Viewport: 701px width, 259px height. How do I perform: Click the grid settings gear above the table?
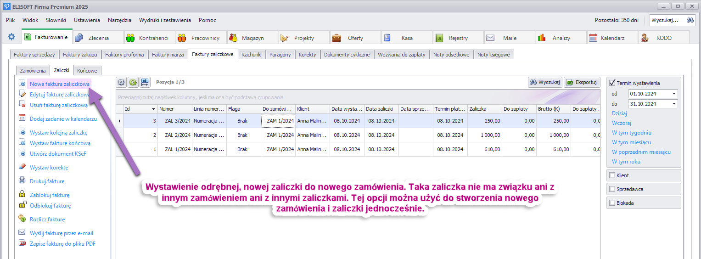121,82
